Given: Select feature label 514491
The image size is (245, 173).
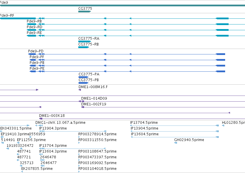Looking at the screenshot, I should (x=8, y=140).
